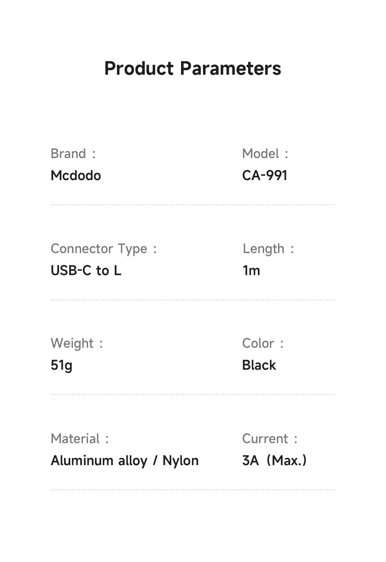Click the Material label

[x=75, y=439]
